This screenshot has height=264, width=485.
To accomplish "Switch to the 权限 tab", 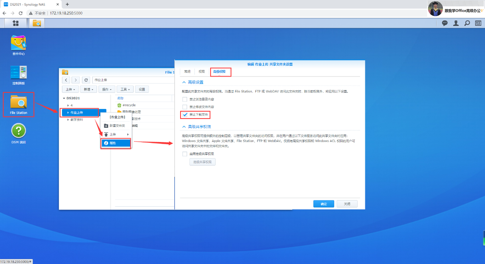I will point(202,72).
